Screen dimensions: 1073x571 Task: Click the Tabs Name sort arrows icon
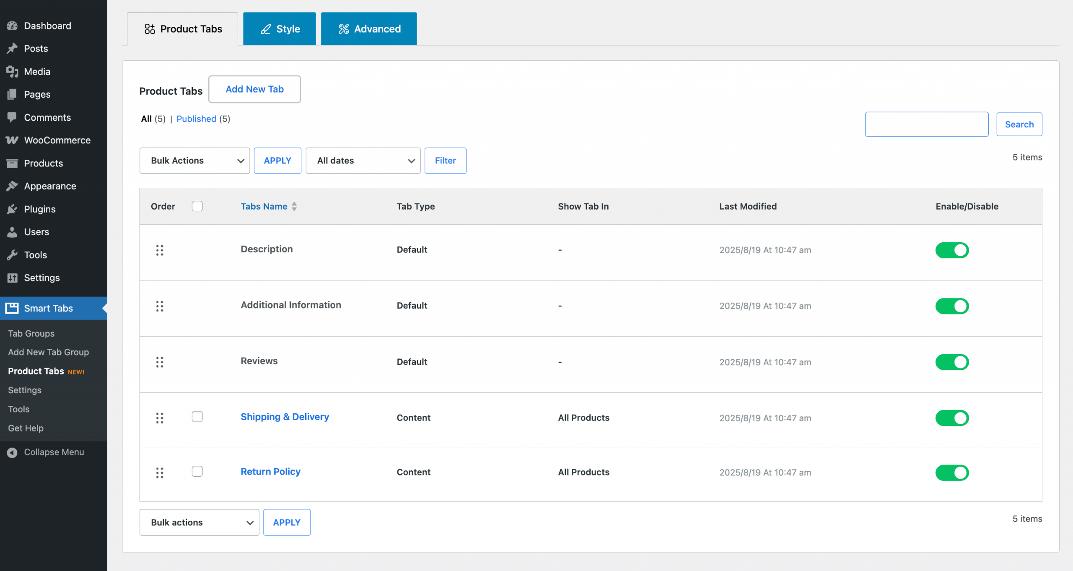click(x=294, y=206)
